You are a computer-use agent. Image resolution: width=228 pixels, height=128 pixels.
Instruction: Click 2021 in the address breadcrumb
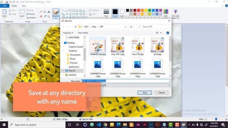tap(86, 27)
